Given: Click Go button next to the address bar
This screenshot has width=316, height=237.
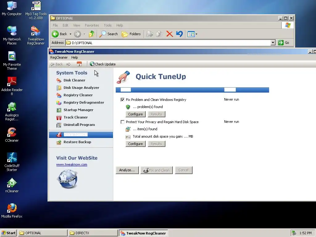Looking at the screenshot, I should pyautogui.click(x=284, y=43).
